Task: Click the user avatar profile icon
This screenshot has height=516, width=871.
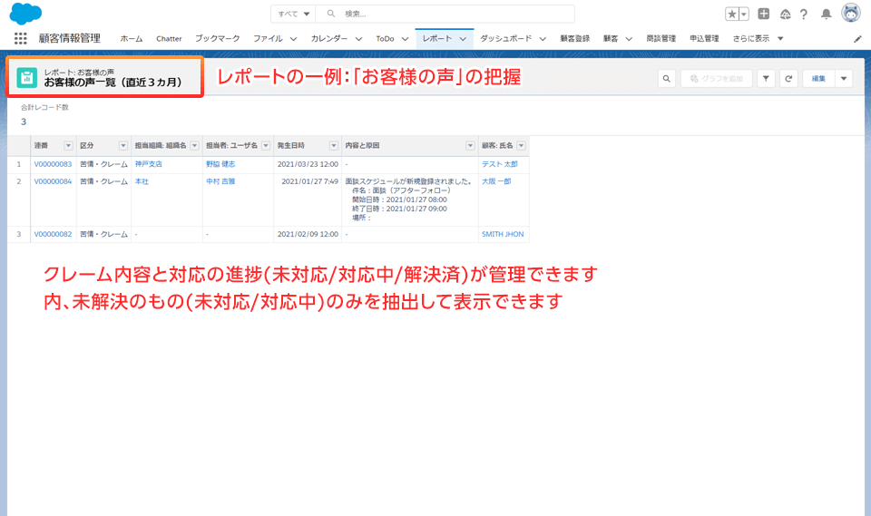Action: point(851,14)
